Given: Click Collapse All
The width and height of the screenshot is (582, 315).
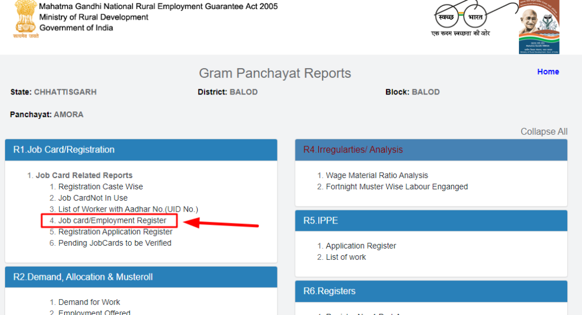Looking at the screenshot, I should point(544,131).
